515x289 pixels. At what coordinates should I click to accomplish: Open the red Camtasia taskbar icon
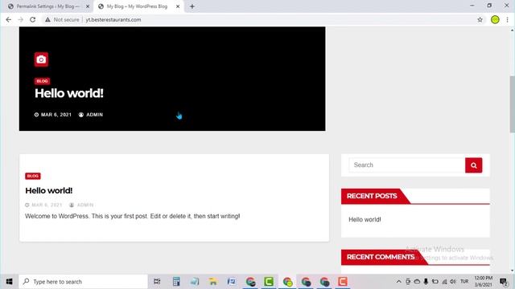point(343,282)
